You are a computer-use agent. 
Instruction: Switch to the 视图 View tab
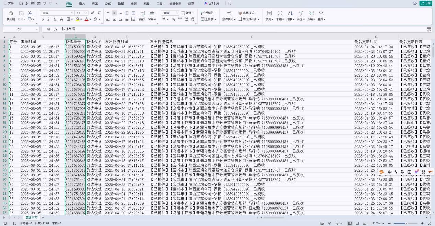pos(147,3)
